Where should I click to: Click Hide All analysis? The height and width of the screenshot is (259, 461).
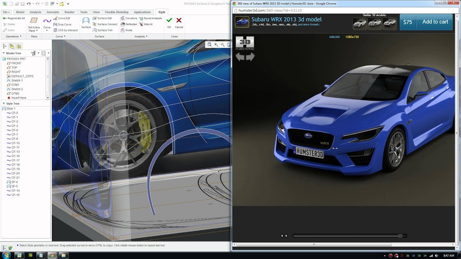point(146,24)
